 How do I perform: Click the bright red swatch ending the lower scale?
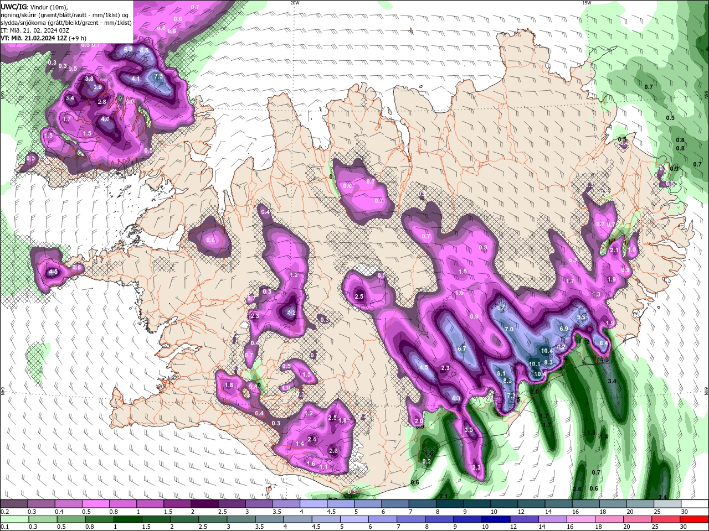pos(694,519)
